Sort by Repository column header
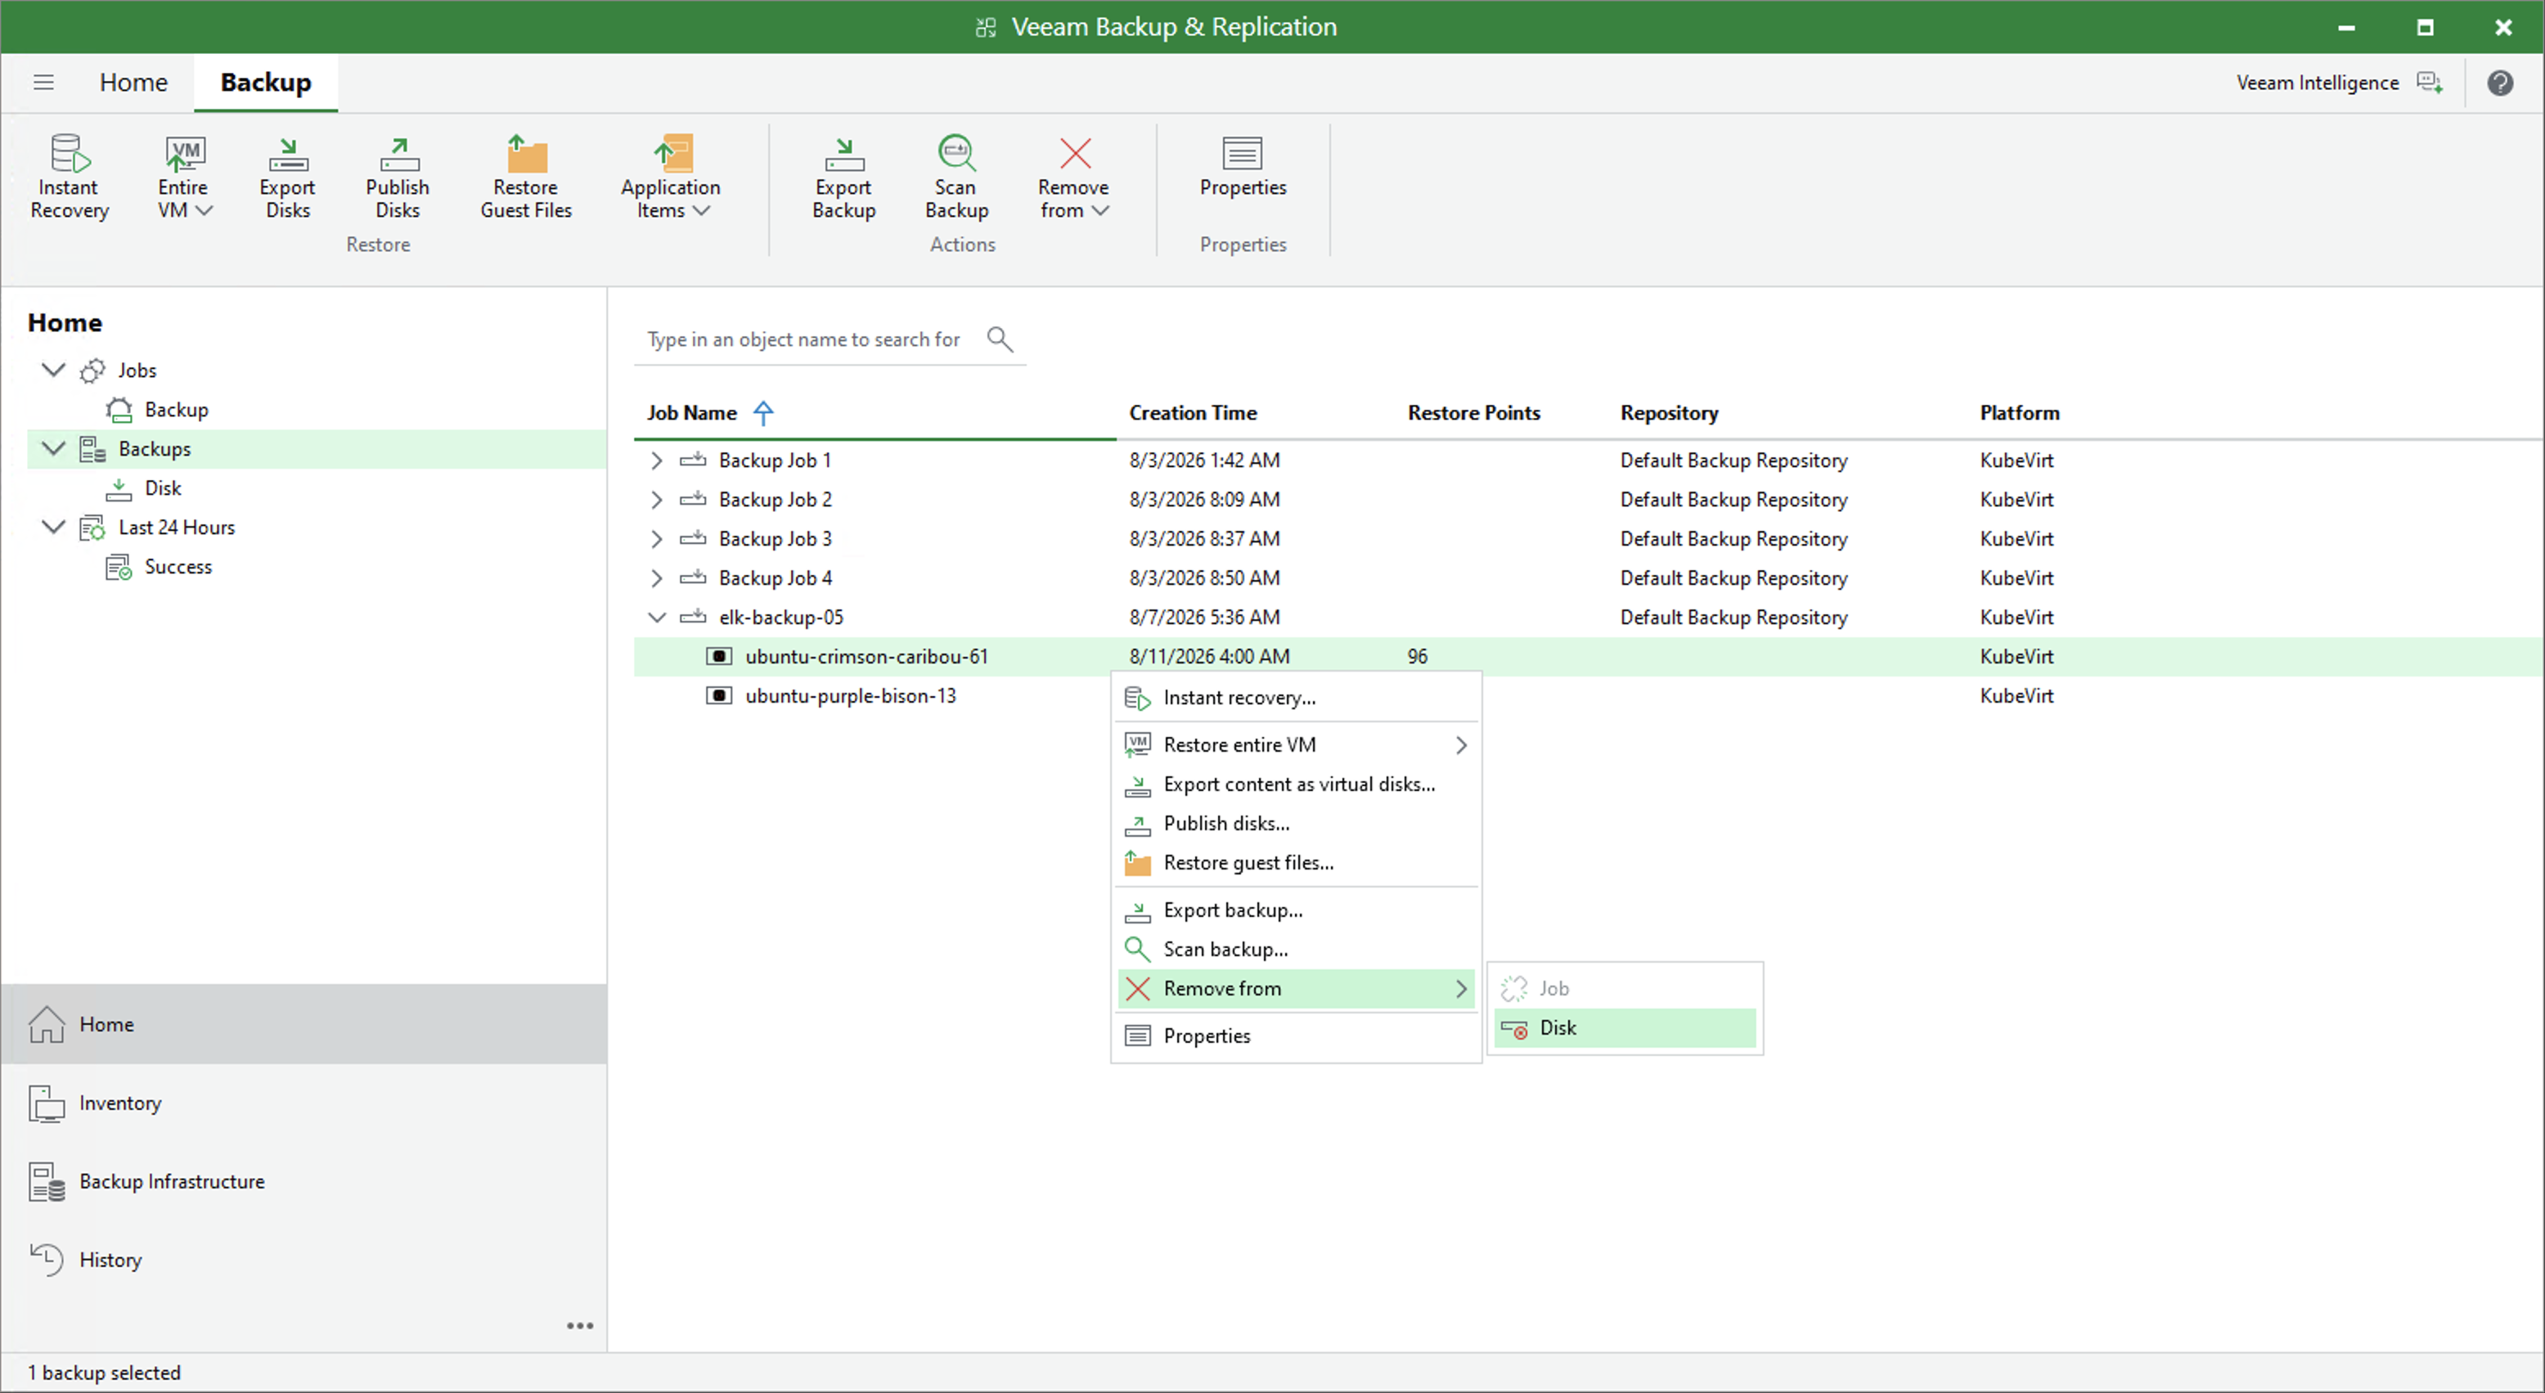Image resolution: width=2545 pixels, height=1393 pixels. pyautogui.click(x=1669, y=413)
